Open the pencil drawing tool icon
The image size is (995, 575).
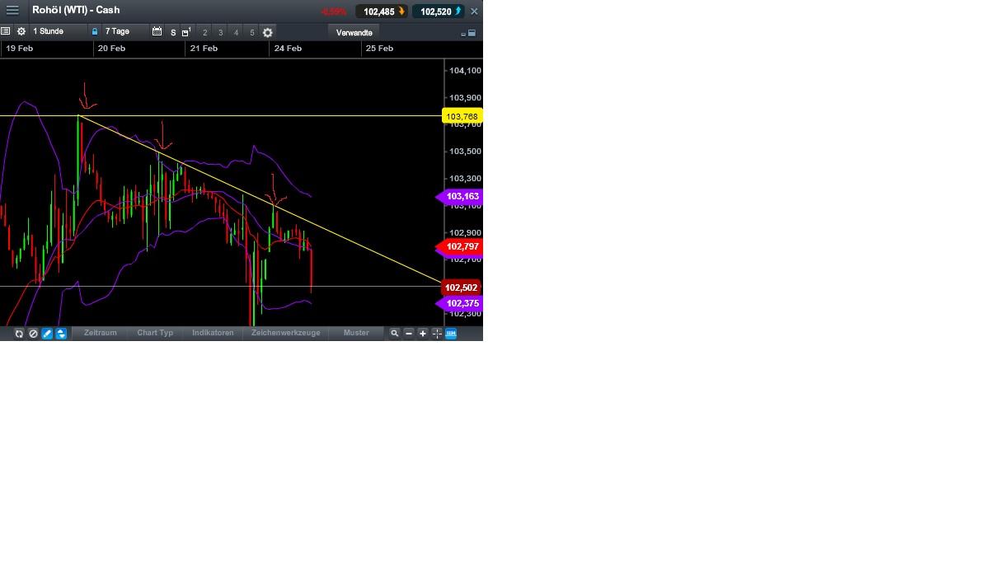pos(47,333)
